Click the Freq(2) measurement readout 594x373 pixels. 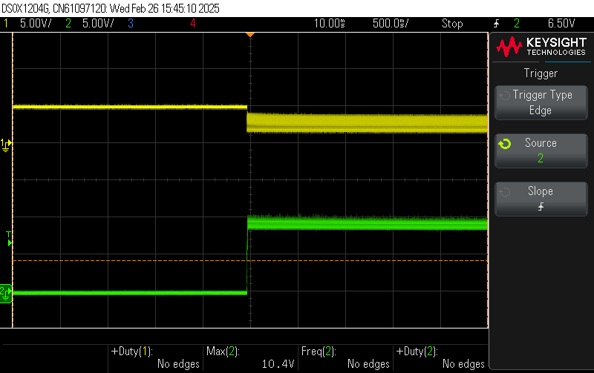345,357
